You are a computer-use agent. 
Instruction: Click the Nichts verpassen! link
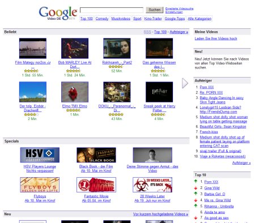pos(40,170)
